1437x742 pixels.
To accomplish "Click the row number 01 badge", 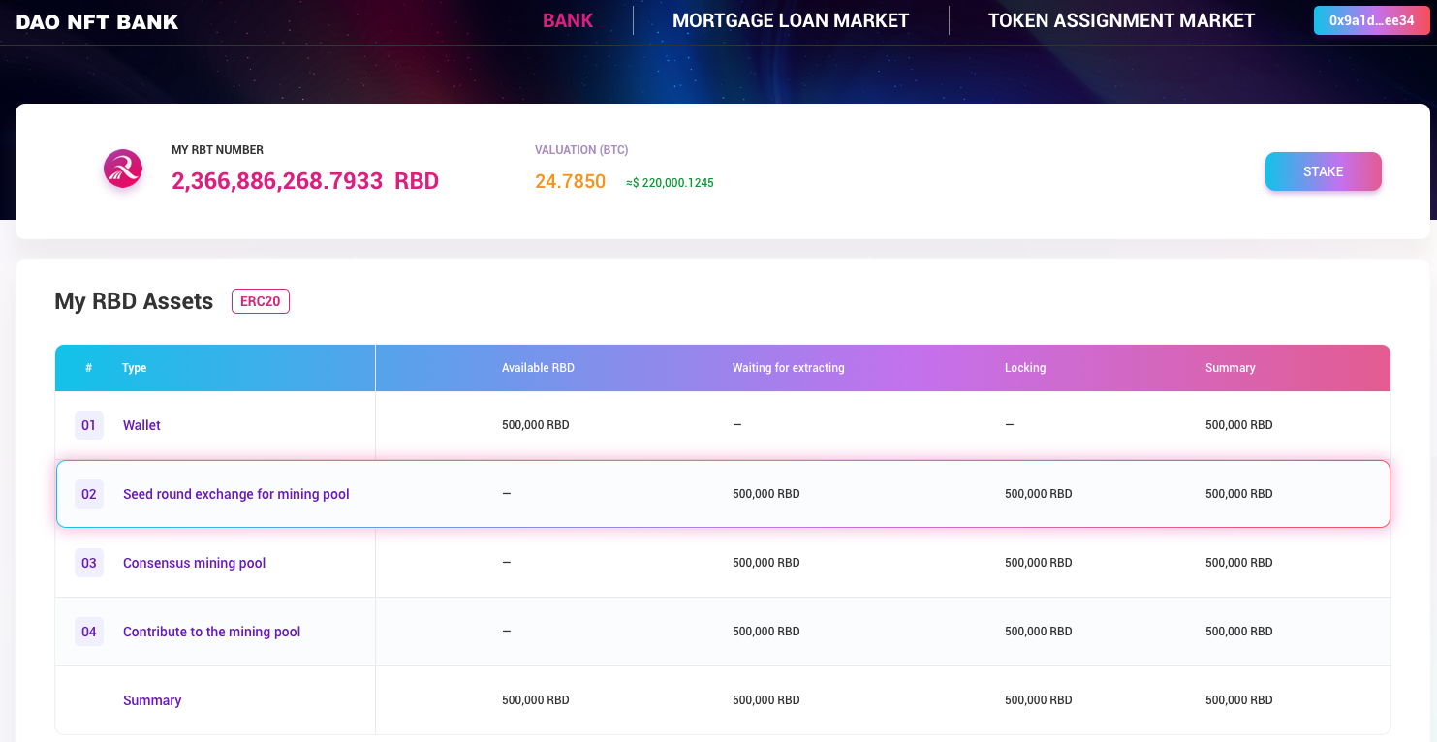I will pos(89,425).
